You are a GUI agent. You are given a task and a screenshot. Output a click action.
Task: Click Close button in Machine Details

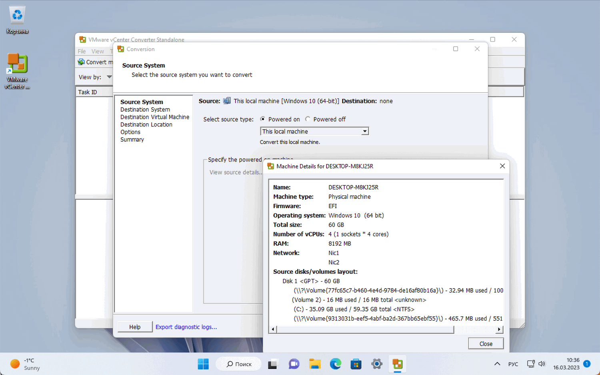point(486,344)
